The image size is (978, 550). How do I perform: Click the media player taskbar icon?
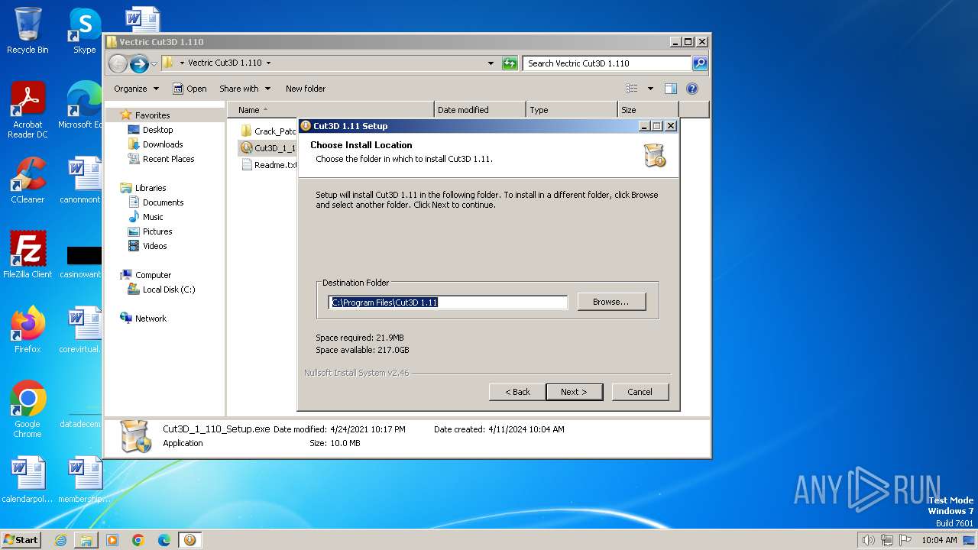pyautogui.click(x=112, y=540)
